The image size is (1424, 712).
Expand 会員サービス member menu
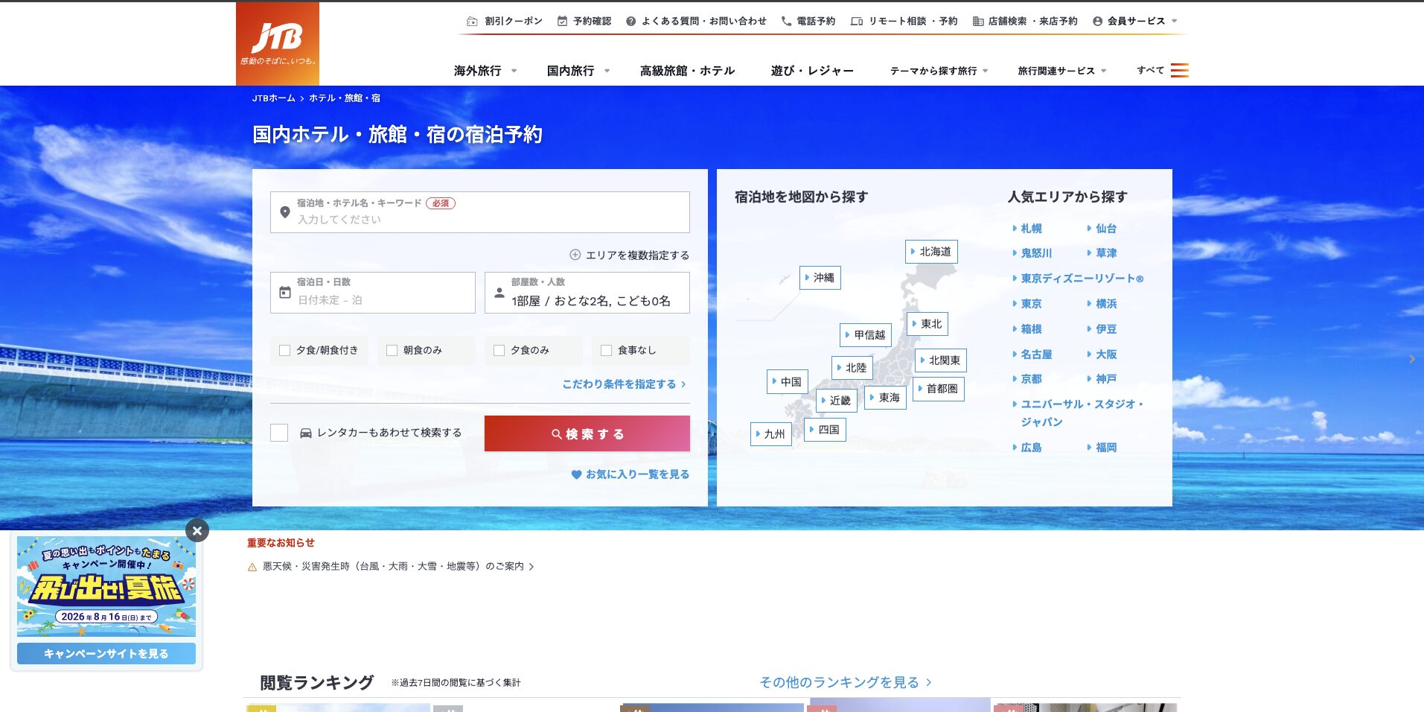(x=1134, y=21)
